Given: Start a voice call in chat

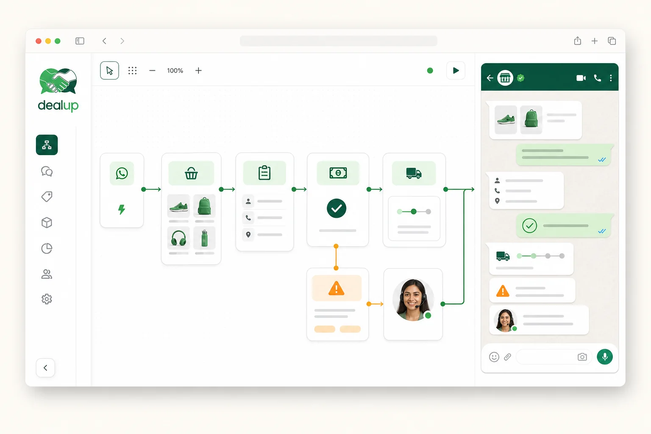Looking at the screenshot, I should (598, 78).
